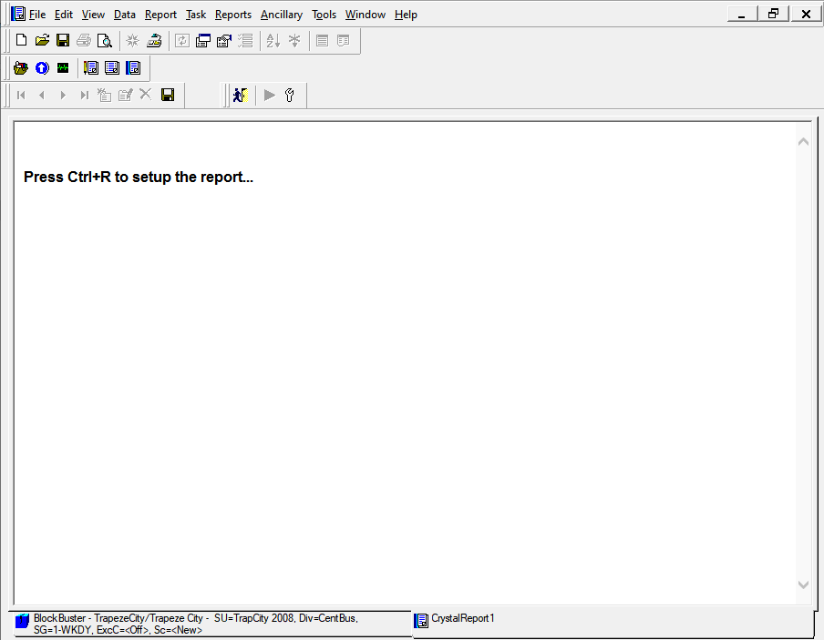
Task: Open print preview
Action: [x=104, y=40]
